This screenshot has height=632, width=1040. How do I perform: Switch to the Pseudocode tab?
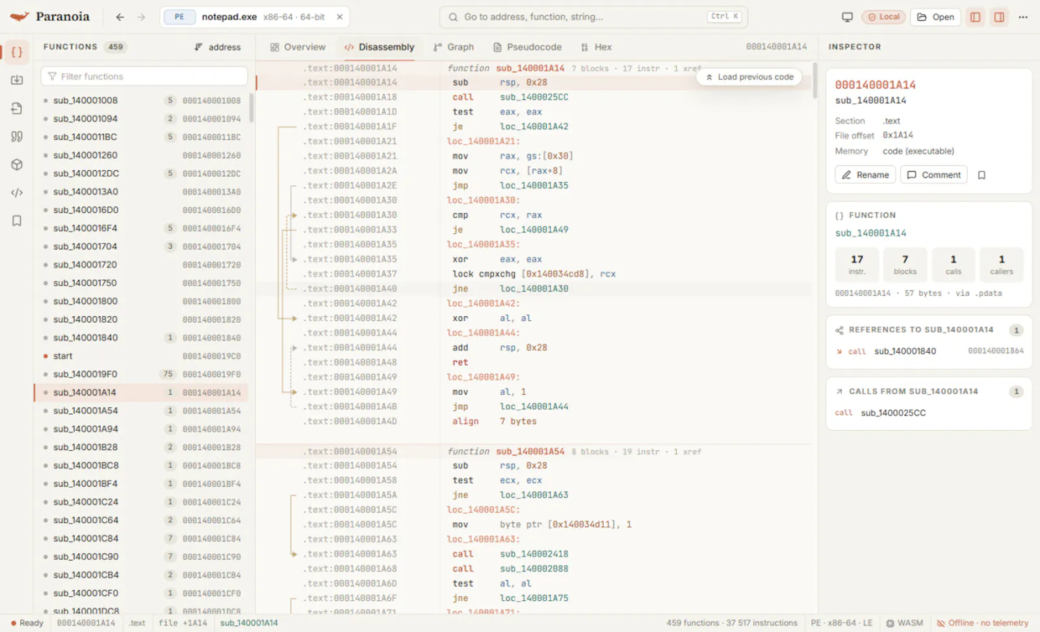[527, 47]
